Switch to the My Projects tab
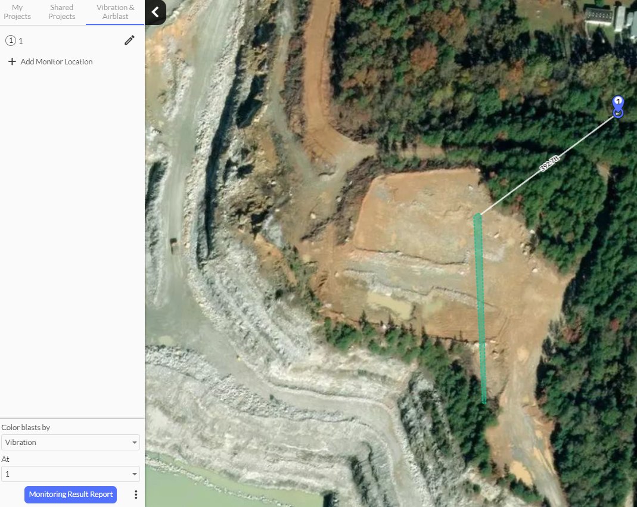637x507 pixels. (17, 12)
